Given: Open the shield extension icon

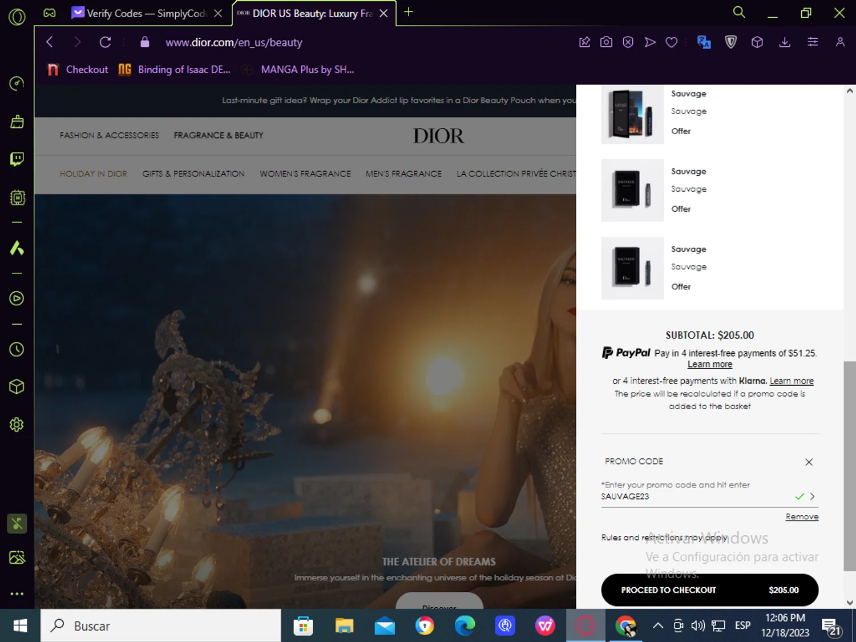Looking at the screenshot, I should point(731,42).
